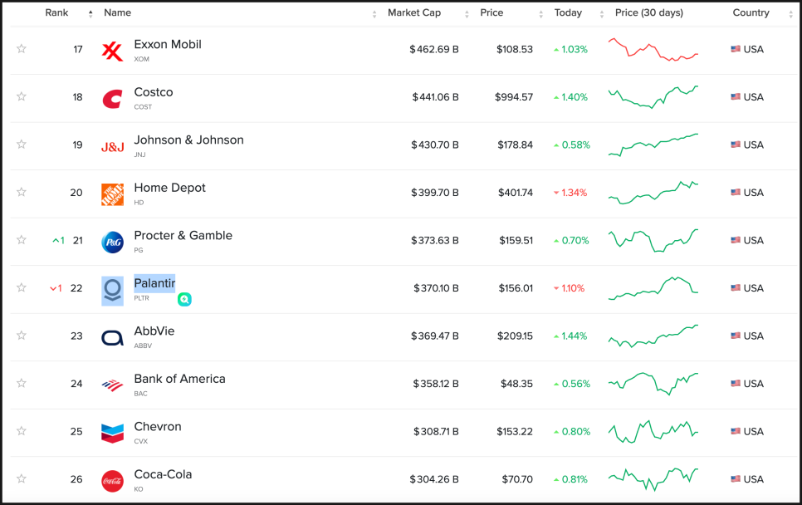
Task: View Exxon Mobil 30-day price chart
Action: coord(653,49)
